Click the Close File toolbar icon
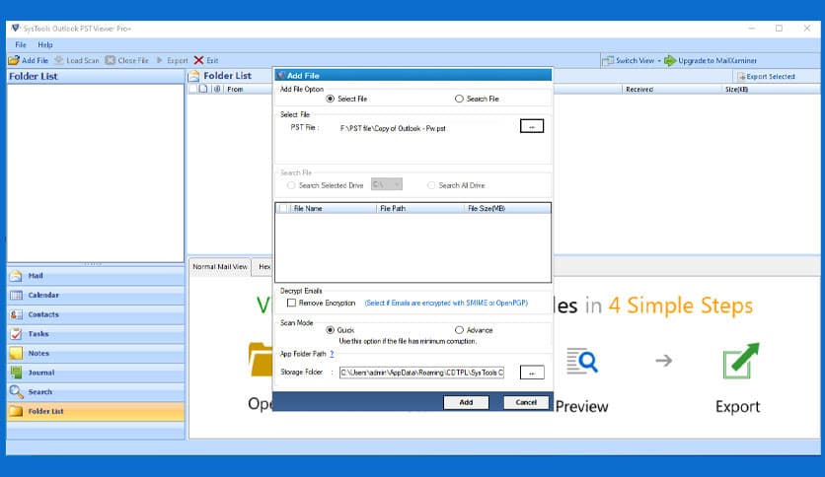 click(x=110, y=60)
